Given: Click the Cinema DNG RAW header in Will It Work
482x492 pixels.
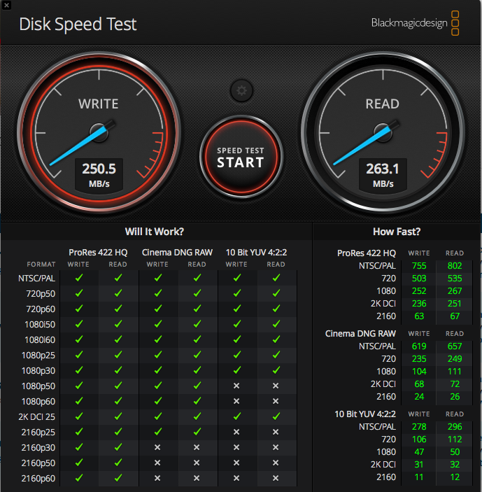Looking at the screenshot, I should click(177, 252).
